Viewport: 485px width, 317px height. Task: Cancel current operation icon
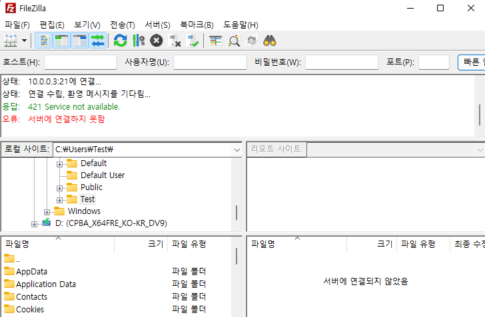coord(156,41)
